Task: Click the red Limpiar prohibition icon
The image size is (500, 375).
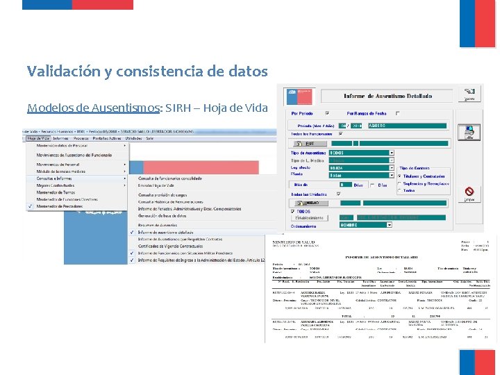Action: pyautogui.click(x=469, y=194)
